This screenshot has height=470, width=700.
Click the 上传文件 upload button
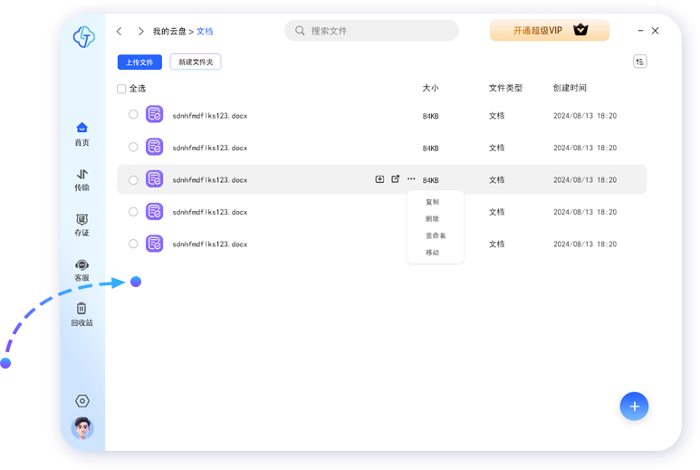pos(139,62)
